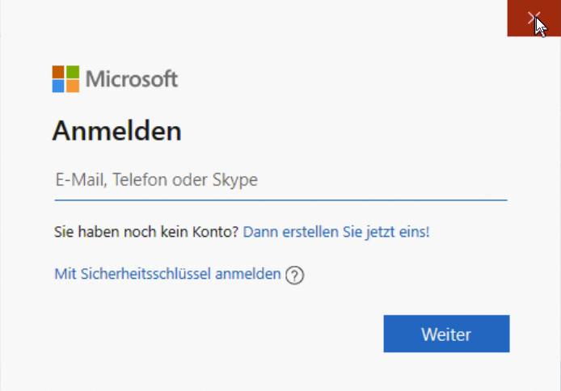Proceed to the next sign-in step
The width and height of the screenshot is (561, 391).
point(446,334)
